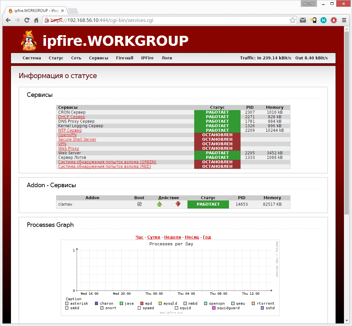
Task: Open the Логи menu
Action: [167, 58]
